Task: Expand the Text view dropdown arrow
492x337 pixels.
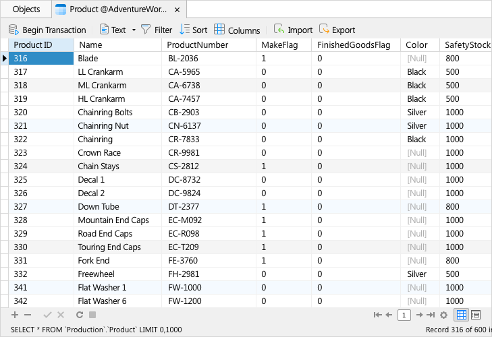Action: coord(134,30)
